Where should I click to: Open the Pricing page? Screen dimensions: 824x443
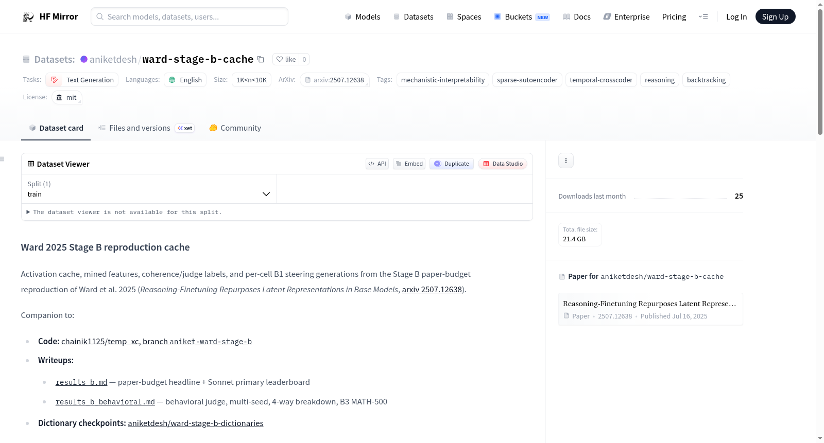point(674,17)
